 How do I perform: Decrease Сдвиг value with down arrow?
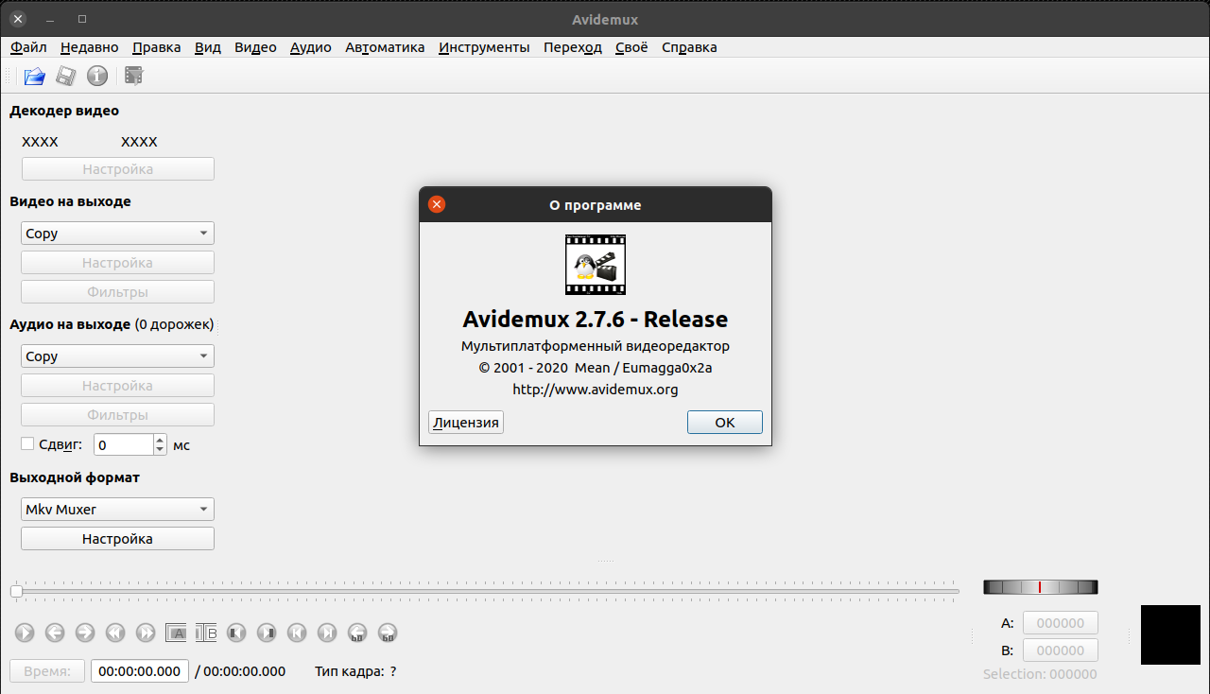point(159,450)
